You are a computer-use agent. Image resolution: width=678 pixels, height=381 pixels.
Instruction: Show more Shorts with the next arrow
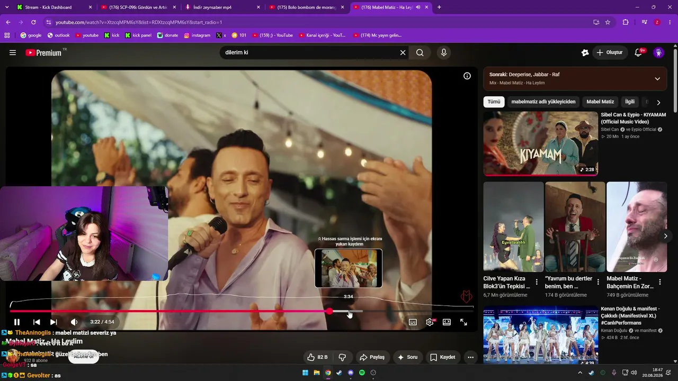pyautogui.click(x=665, y=236)
